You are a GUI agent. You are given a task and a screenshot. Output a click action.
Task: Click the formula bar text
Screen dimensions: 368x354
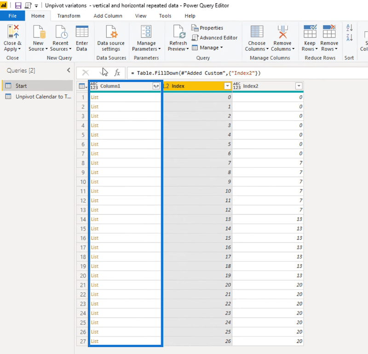click(199, 73)
